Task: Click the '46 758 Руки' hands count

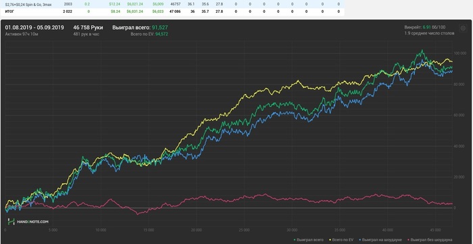Action: click(x=88, y=28)
